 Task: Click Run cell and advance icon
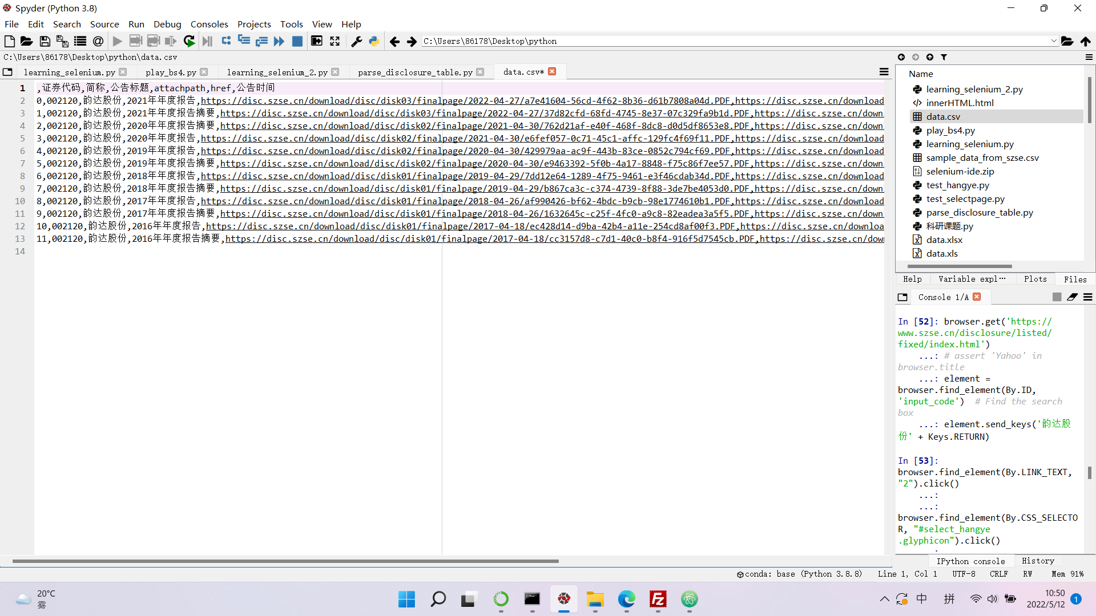153,41
